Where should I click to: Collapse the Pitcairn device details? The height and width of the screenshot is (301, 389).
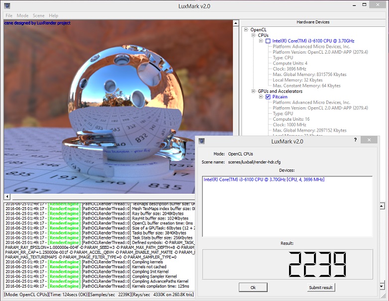(261, 97)
